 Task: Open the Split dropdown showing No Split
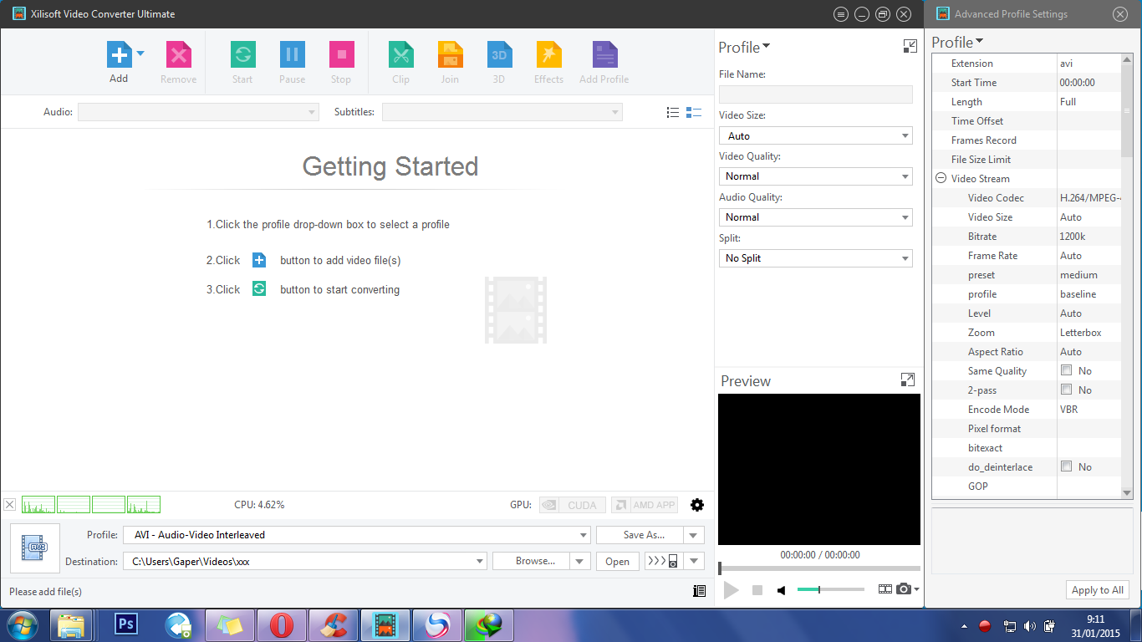click(905, 257)
